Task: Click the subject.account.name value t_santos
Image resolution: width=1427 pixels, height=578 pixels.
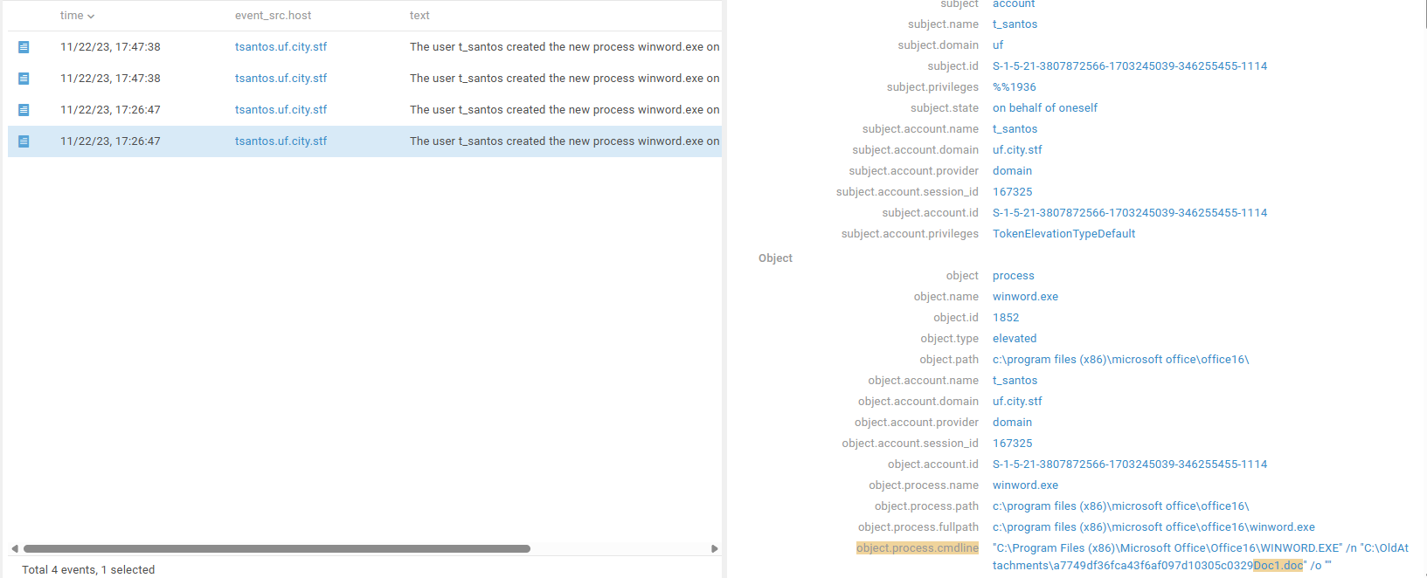Action: pos(1015,129)
